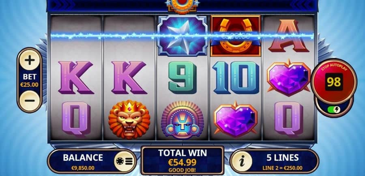Click the tribal mask symbol
365x176 pixels.
182,120
